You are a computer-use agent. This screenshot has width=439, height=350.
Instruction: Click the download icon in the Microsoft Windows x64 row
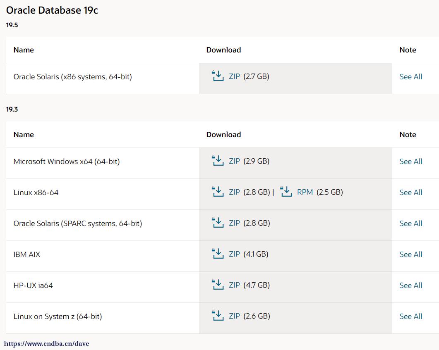point(218,160)
